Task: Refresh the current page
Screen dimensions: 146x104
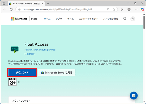Action: click(11, 9)
